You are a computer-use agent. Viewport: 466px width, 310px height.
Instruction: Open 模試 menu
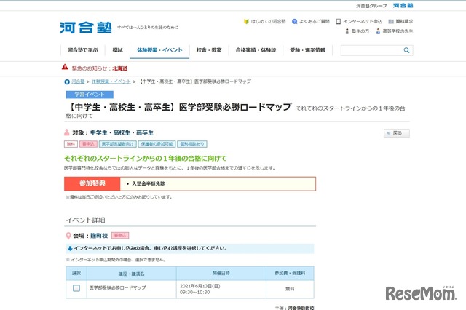pyautogui.click(x=118, y=50)
